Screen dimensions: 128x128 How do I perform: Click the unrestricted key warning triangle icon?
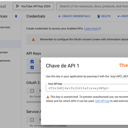[48, 97]
